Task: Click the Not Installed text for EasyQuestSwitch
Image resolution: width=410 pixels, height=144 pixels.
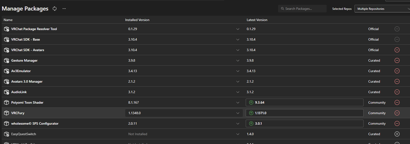Action: pyautogui.click(x=138, y=134)
